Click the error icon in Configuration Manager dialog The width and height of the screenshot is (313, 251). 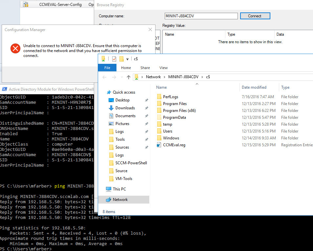[x=15, y=48]
